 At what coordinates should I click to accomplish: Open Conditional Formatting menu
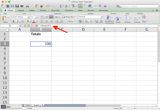point(109,19)
